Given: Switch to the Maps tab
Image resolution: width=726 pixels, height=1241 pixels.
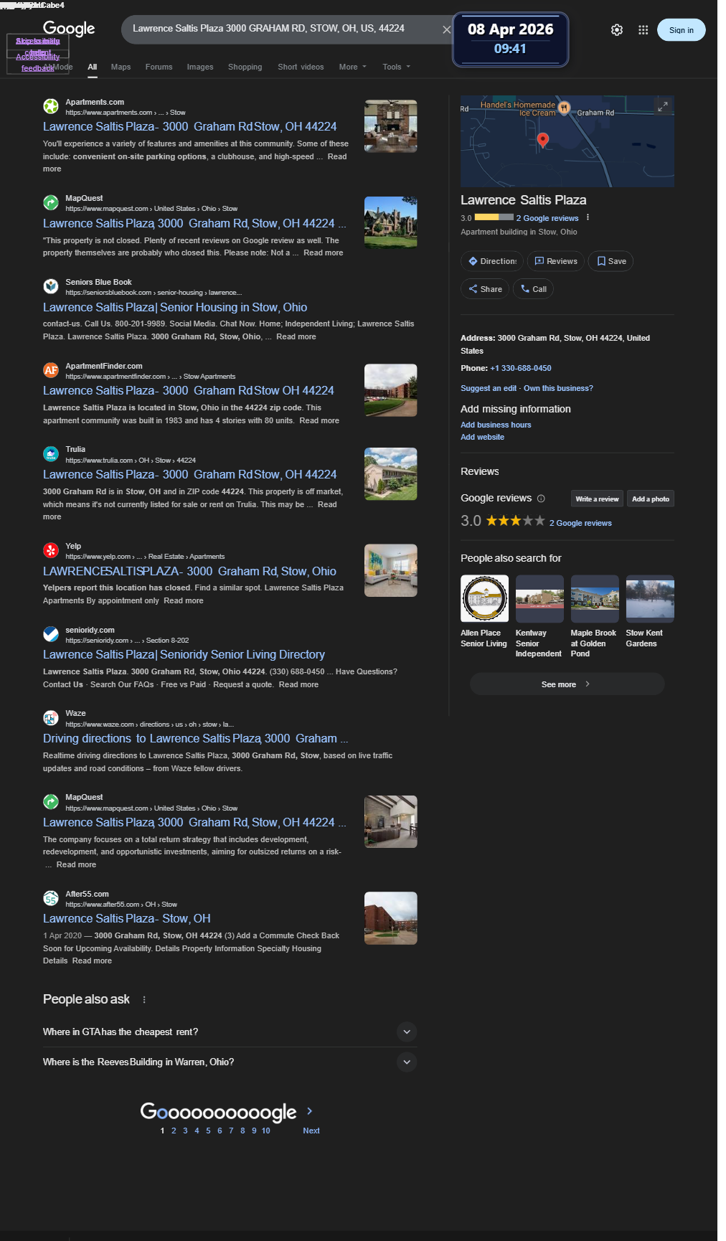Looking at the screenshot, I should pyautogui.click(x=121, y=67).
